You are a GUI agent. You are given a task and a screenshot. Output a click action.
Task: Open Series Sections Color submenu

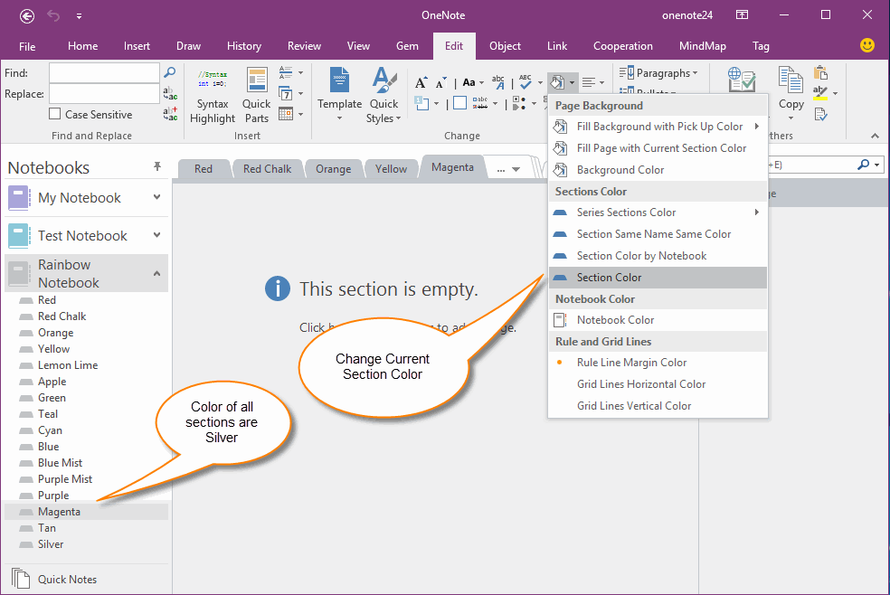(x=658, y=212)
